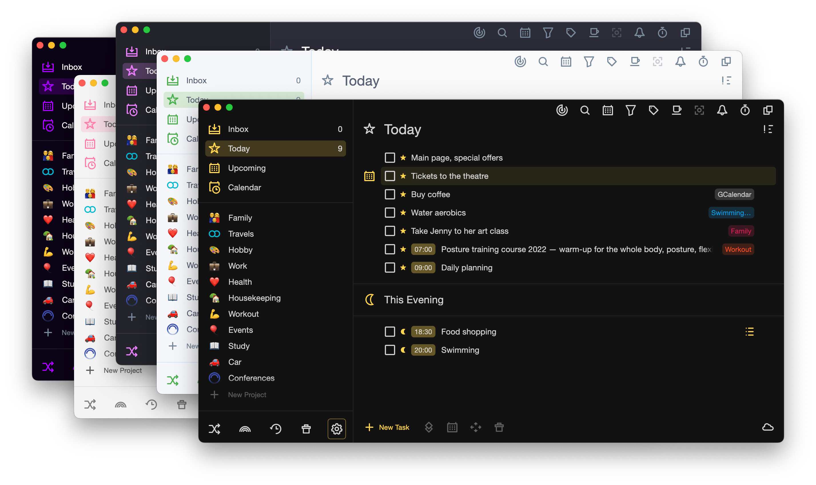Screen dimensions: 816x485
Task: Click the cloud sync icon at bottom right
Action: pos(768,427)
